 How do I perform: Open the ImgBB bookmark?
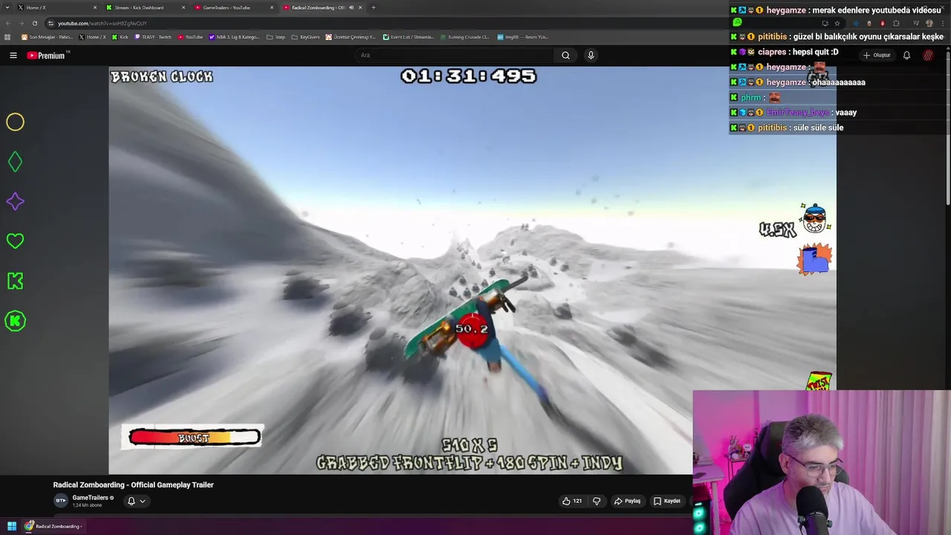point(522,36)
